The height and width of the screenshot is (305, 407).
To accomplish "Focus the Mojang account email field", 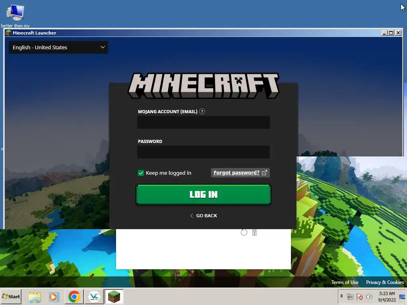I will pos(203,122).
